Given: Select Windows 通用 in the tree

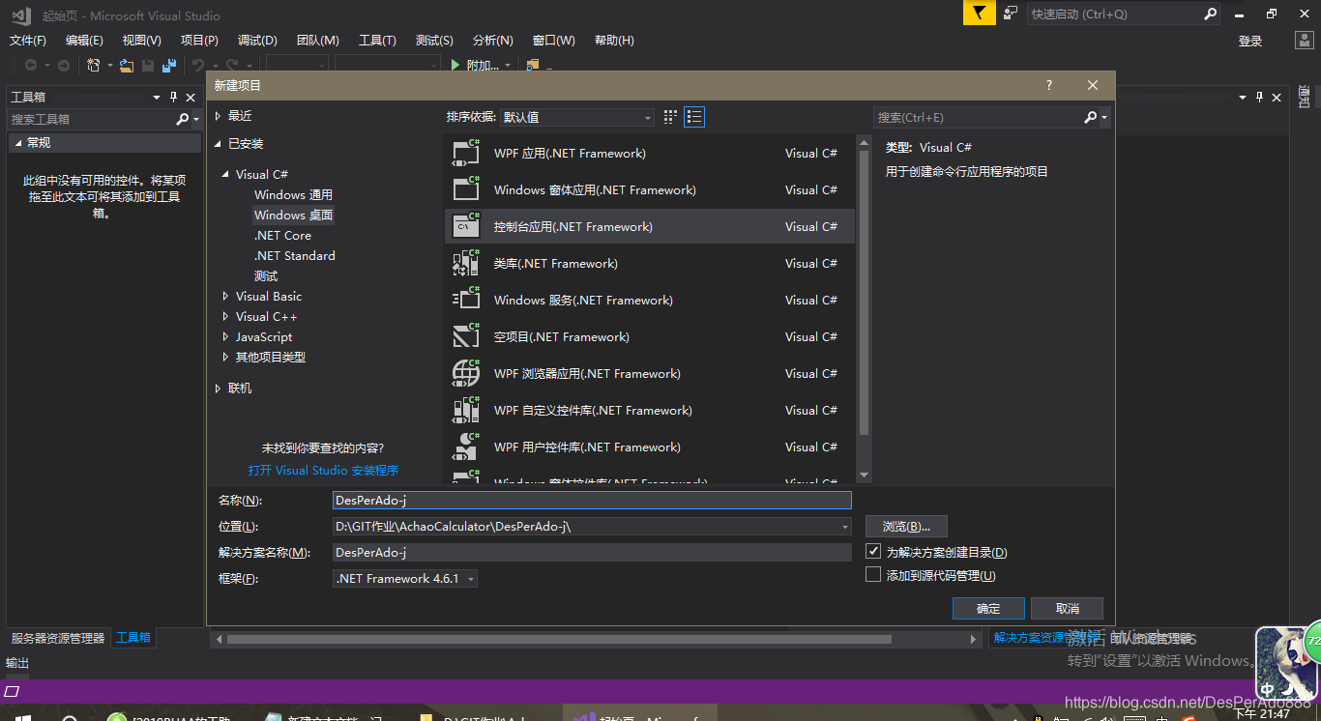Looking at the screenshot, I should pyautogui.click(x=293, y=195).
